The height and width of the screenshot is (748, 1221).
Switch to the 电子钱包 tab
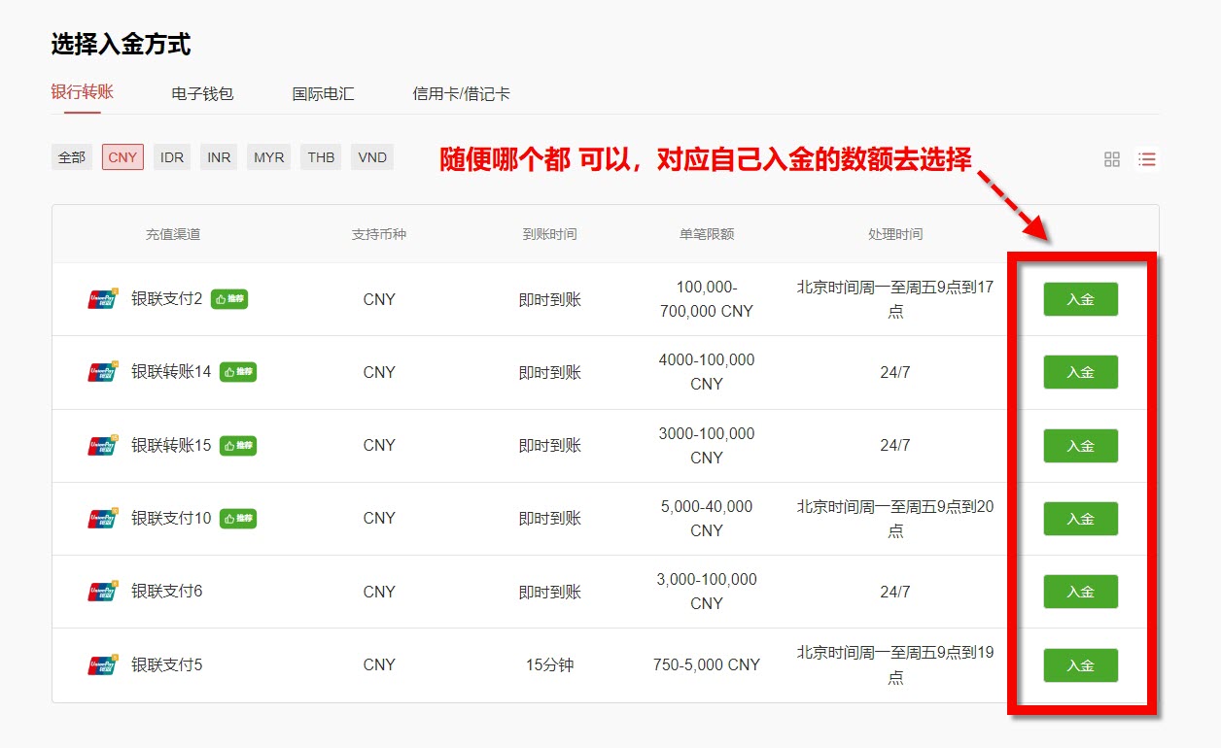click(201, 93)
